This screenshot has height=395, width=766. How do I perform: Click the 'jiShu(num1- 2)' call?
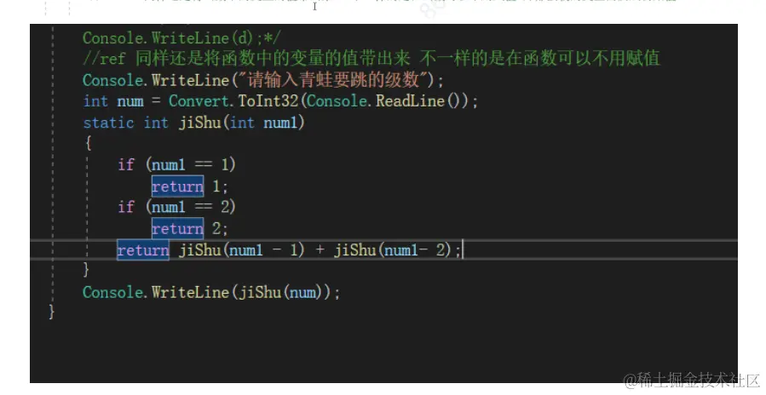coord(394,250)
